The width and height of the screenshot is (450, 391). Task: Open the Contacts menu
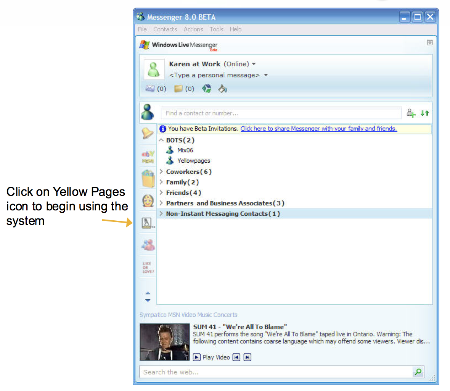[165, 29]
